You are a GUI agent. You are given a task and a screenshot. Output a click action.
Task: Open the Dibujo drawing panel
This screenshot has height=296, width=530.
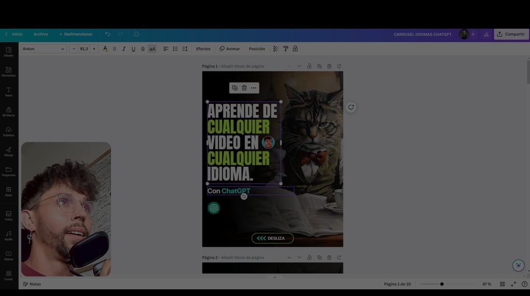(x=8, y=151)
